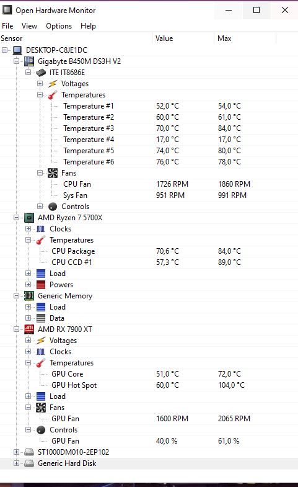Collapse the AMD RX 7900 XT node

click(x=17, y=329)
